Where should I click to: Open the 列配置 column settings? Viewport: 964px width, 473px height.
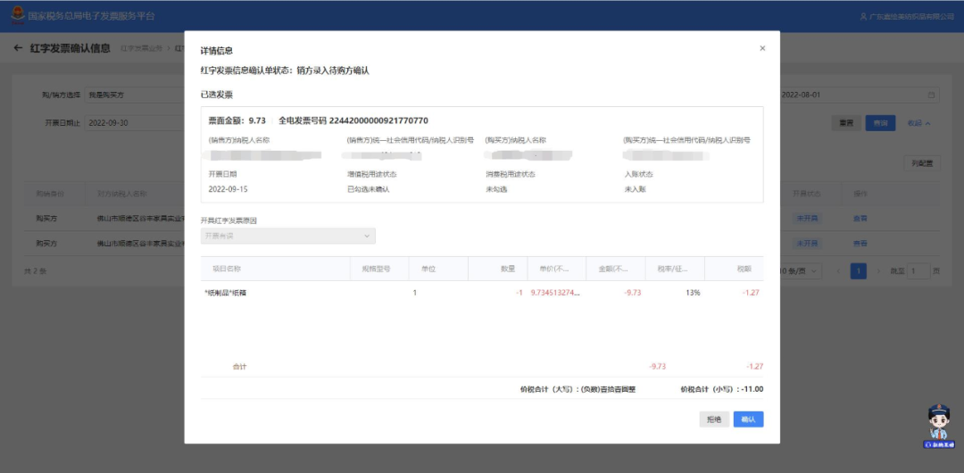pyautogui.click(x=922, y=163)
